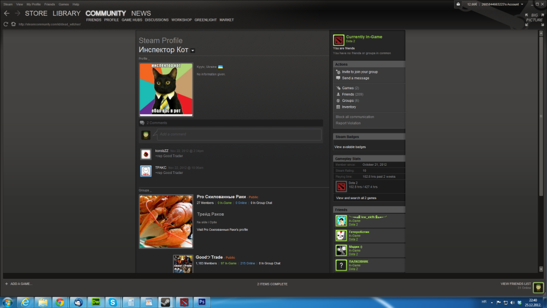547x308 pixels.
Task: Click in the Add a comment field
Action: [239, 134]
